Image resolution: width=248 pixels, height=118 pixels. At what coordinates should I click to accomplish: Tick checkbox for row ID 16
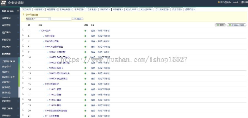pos(23,88)
